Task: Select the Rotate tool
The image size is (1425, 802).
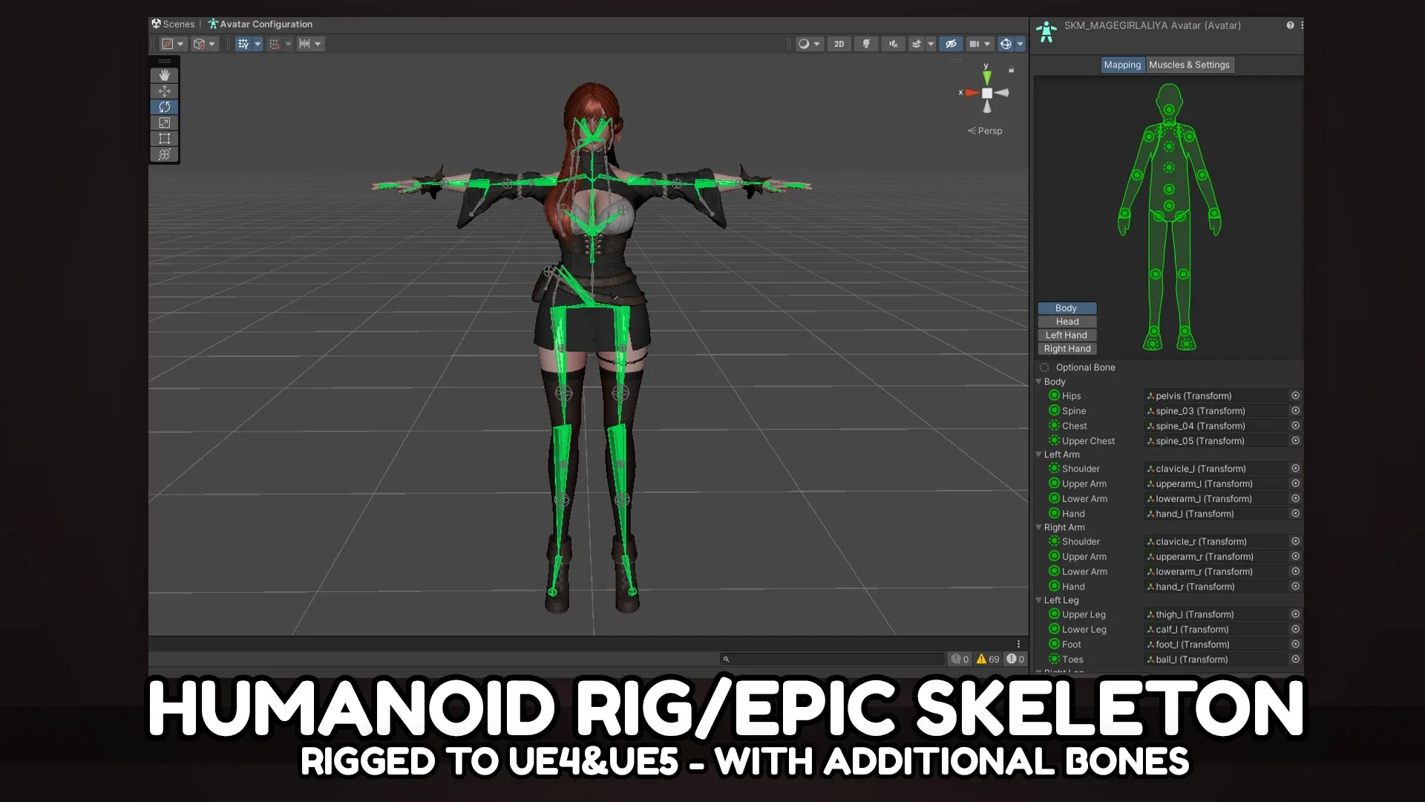Action: pyautogui.click(x=164, y=107)
